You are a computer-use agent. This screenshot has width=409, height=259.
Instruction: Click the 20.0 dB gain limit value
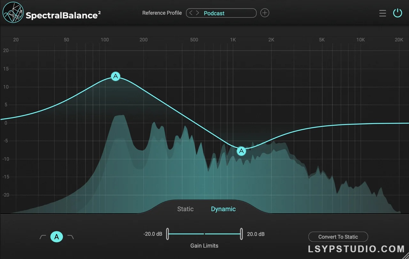tap(256, 234)
